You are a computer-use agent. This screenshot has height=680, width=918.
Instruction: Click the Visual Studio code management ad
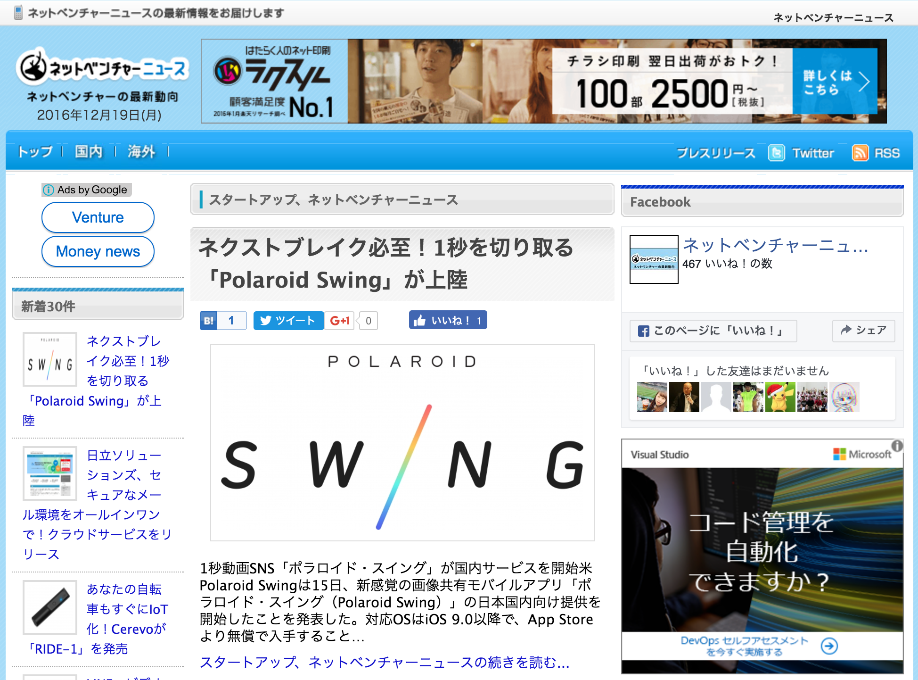click(x=762, y=556)
